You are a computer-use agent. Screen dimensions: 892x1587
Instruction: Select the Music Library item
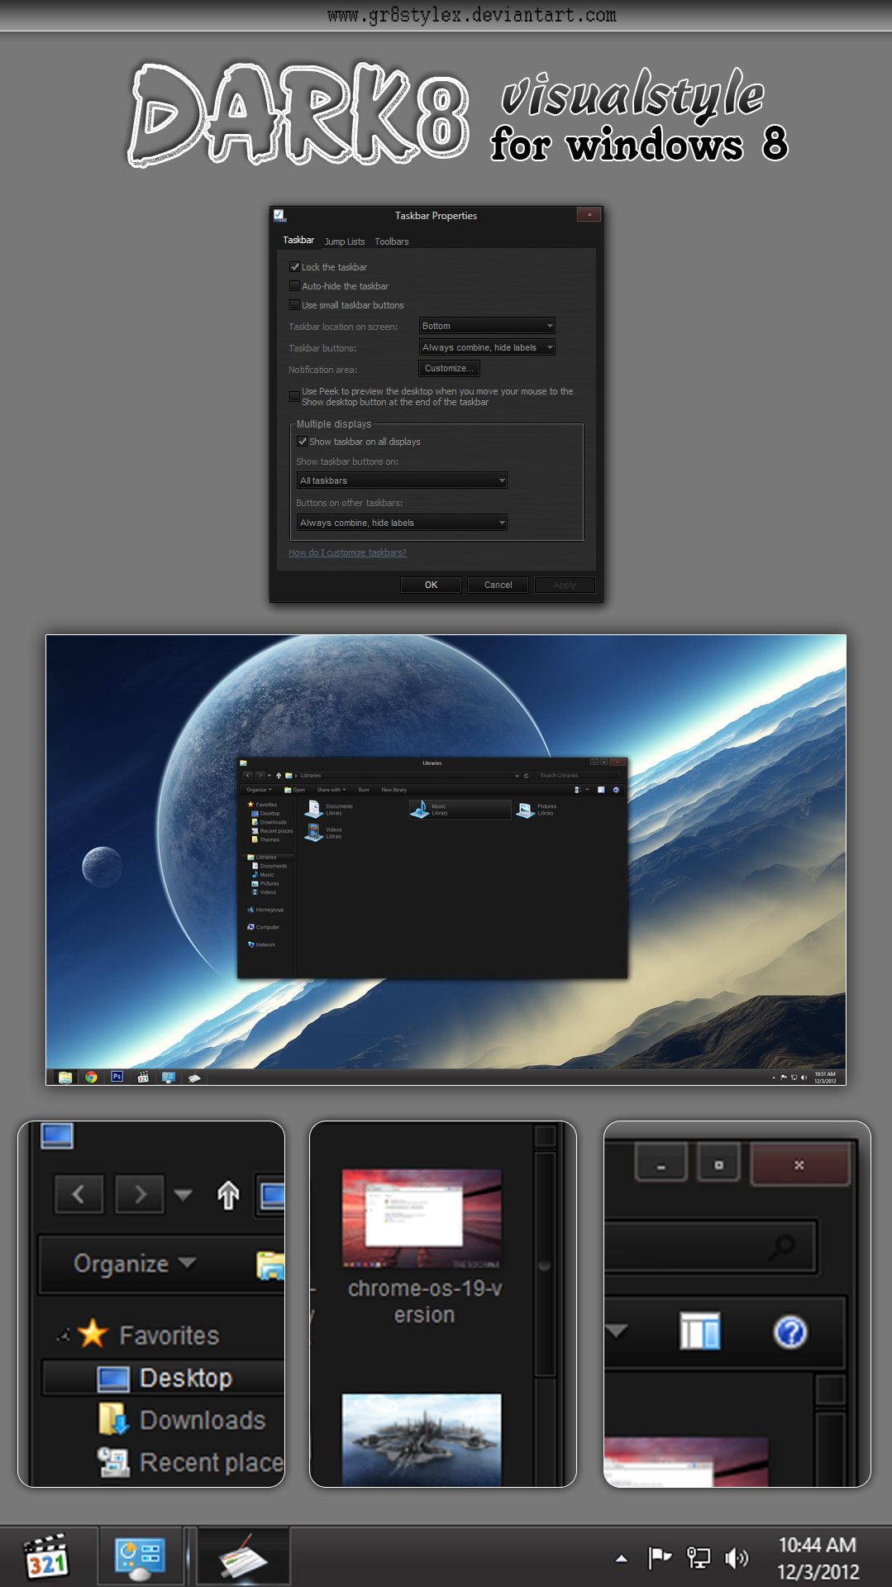pos(460,810)
